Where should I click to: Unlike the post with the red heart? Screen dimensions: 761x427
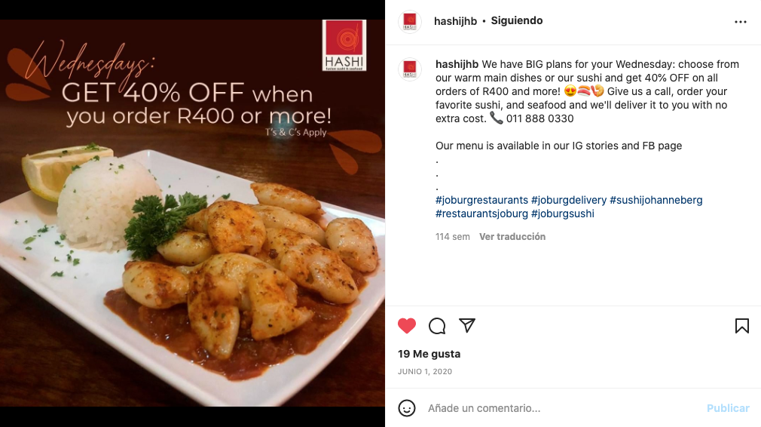tap(407, 325)
